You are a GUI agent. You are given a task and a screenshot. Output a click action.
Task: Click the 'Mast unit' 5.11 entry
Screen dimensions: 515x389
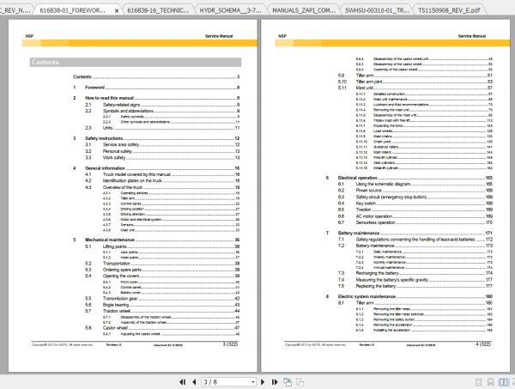pos(364,88)
